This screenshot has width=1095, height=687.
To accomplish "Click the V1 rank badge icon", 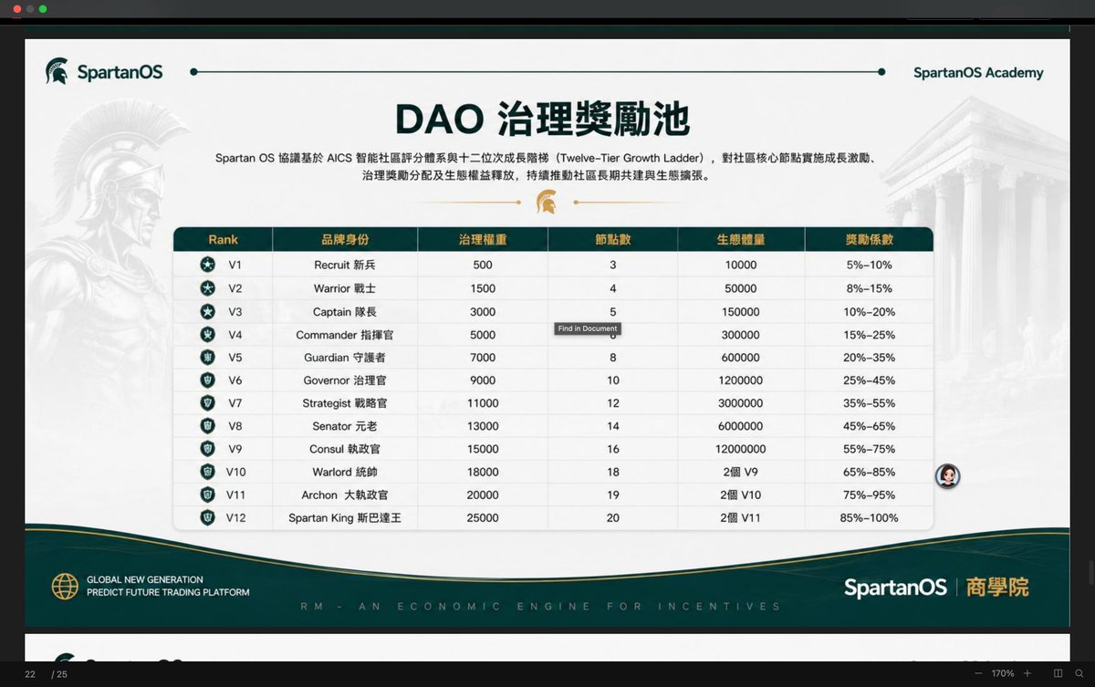I will coord(208,265).
